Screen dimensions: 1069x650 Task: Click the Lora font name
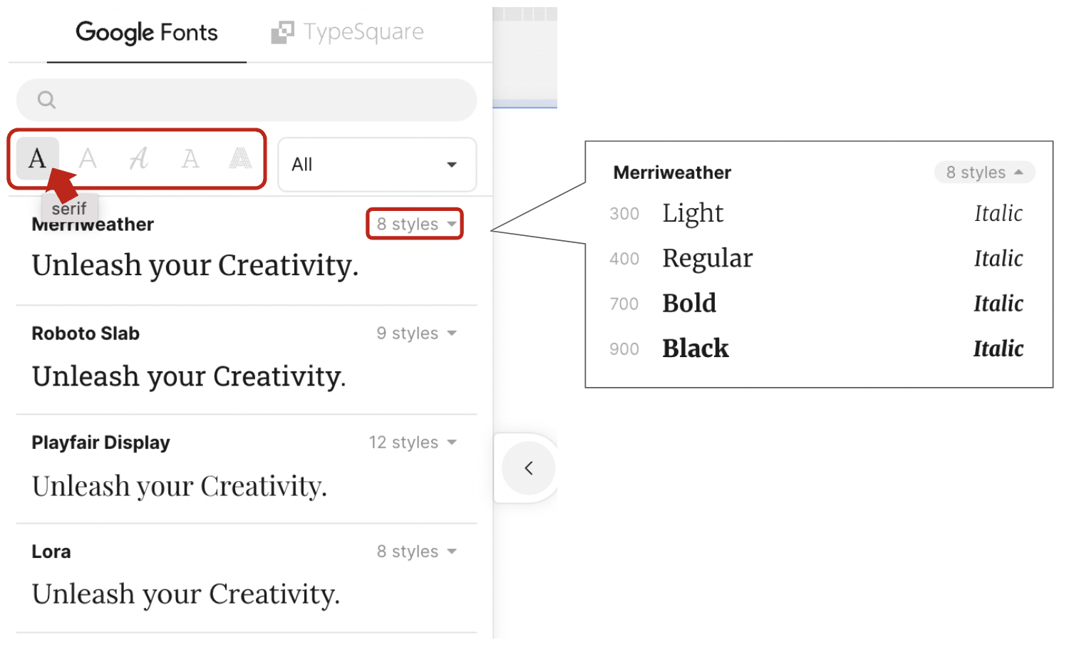point(51,552)
